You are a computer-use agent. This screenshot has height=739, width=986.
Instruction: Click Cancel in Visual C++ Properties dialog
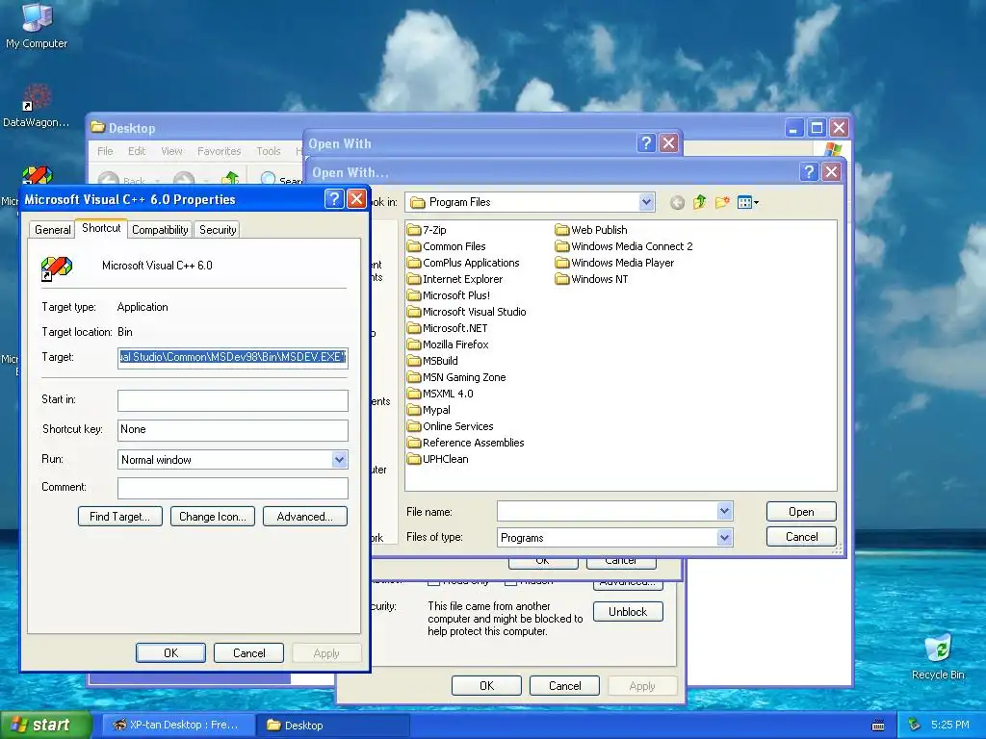(249, 653)
